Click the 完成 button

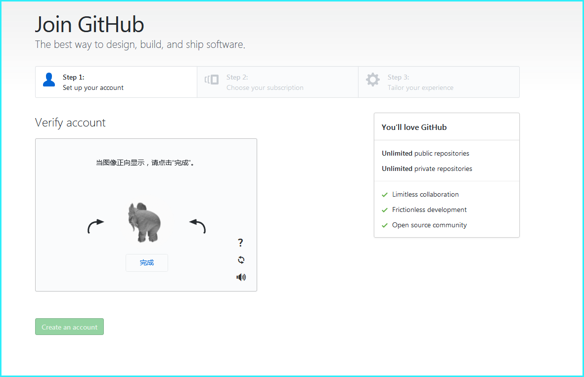(x=147, y=263)
